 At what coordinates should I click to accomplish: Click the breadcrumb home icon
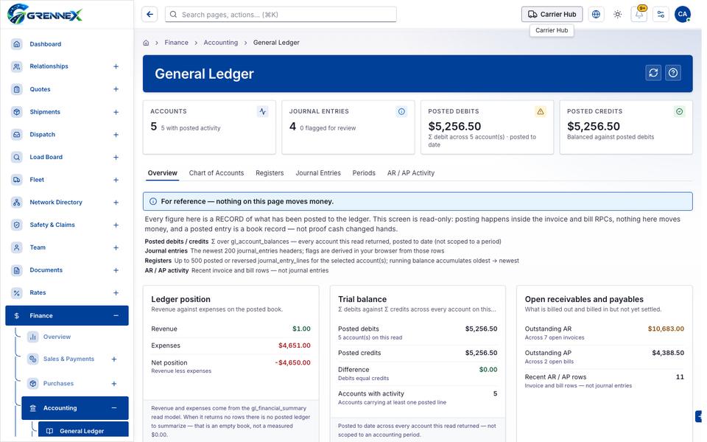tap(146, 43)
